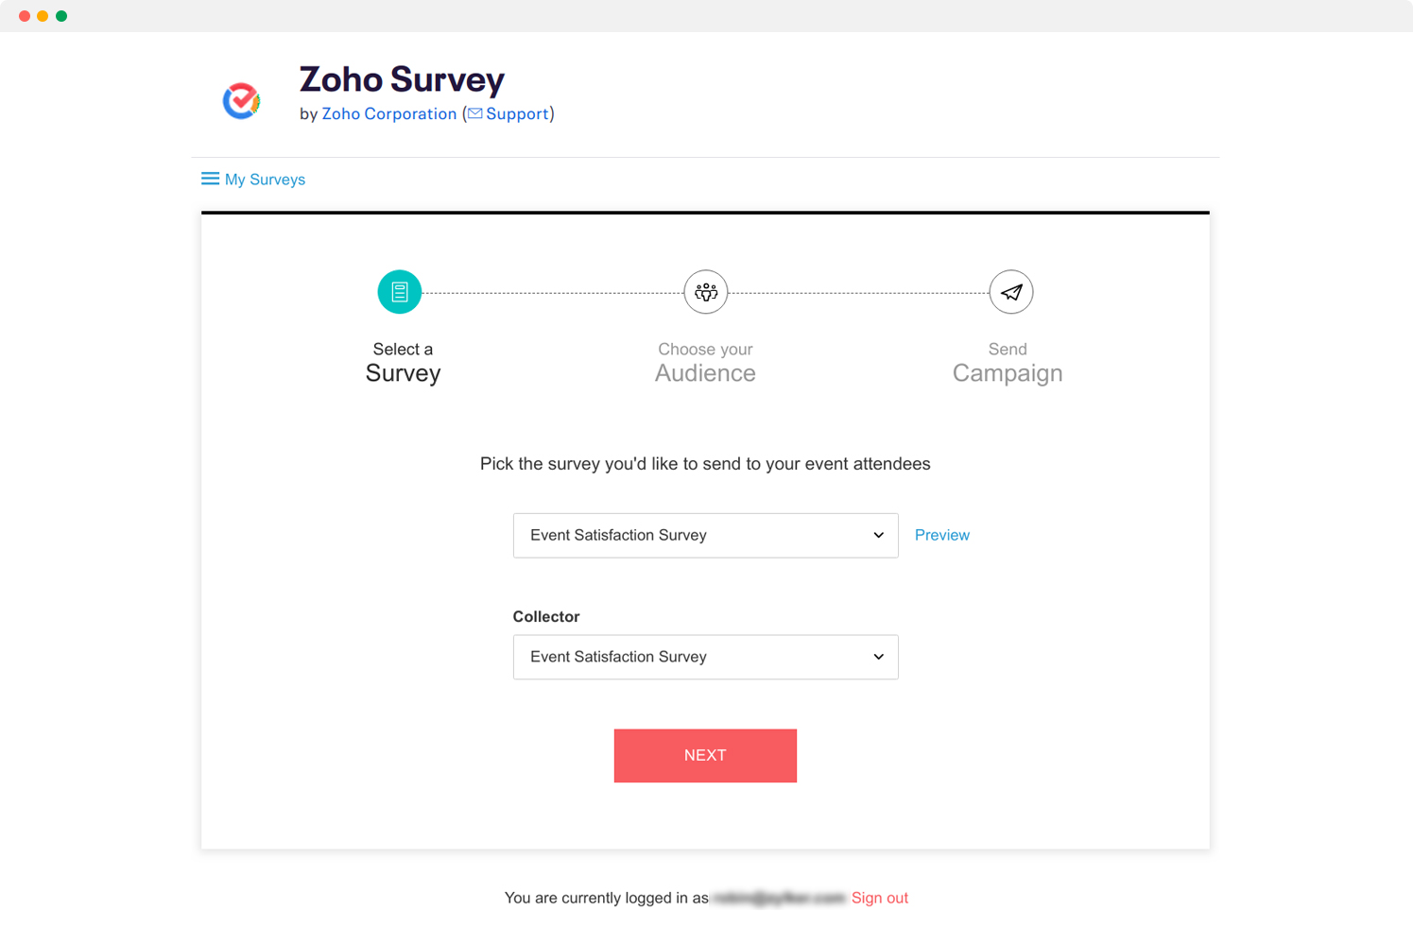The height and width of the screenshot is (945, 1413).
Task: Sign out of the account
Action: pyautogui.click(x=879, y=898)
